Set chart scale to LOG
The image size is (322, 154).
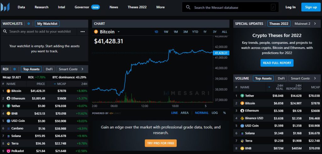(x=215, y=113)
